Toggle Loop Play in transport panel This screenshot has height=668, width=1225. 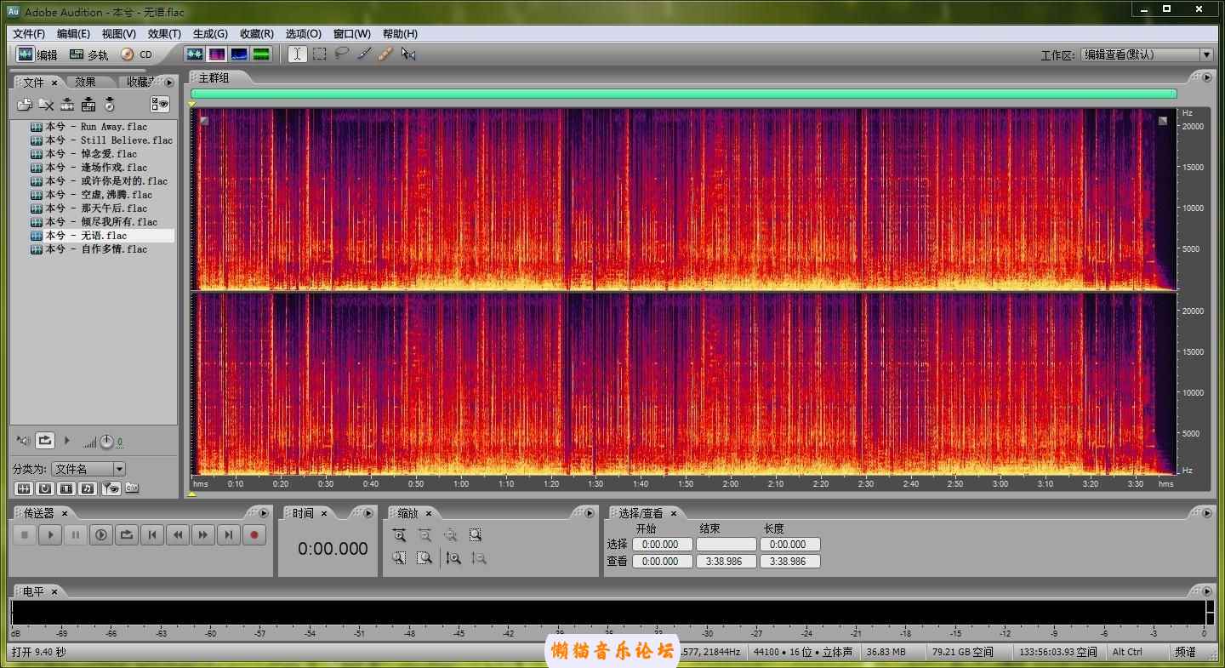point(127,535)
